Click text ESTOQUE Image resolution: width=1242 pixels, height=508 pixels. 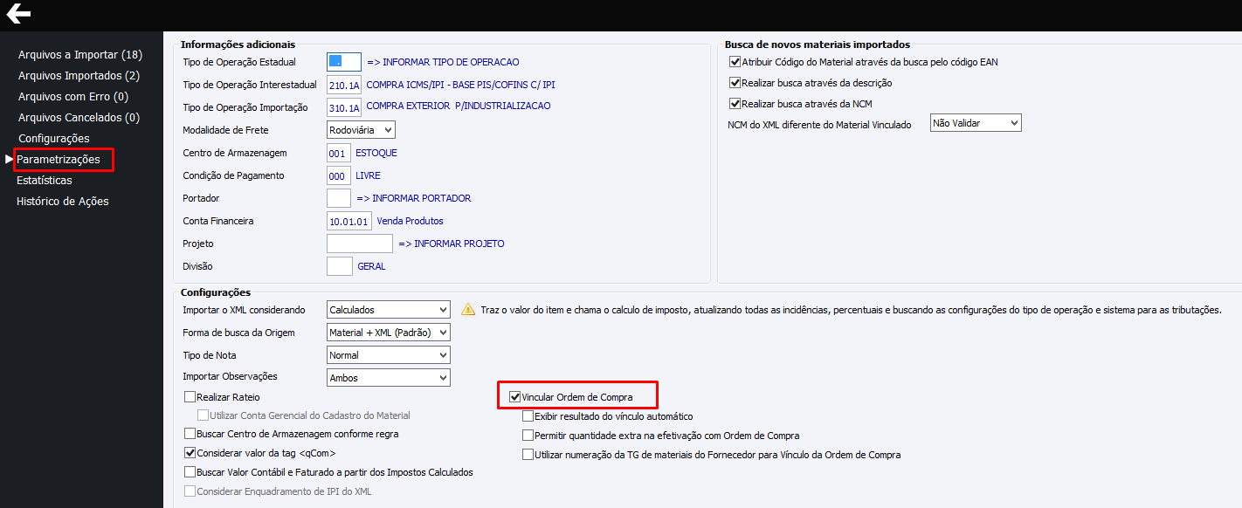(376, 153)
